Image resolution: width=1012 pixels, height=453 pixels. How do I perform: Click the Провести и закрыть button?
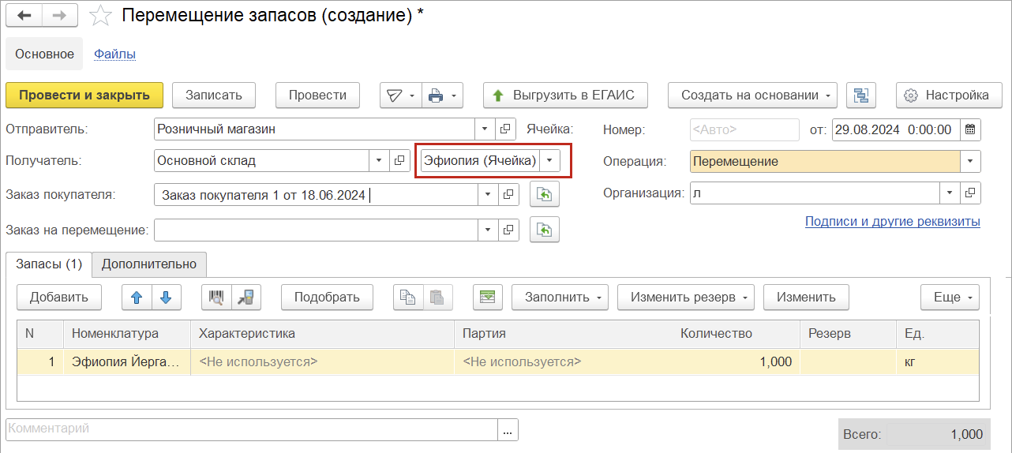click(x=84, y=95)
